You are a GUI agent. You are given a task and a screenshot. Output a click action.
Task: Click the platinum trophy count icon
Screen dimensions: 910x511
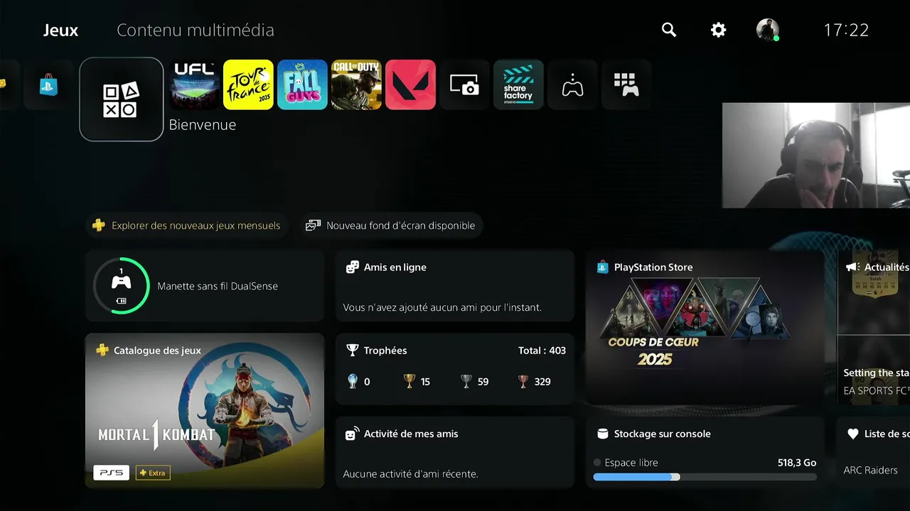(x=352, y=382)
